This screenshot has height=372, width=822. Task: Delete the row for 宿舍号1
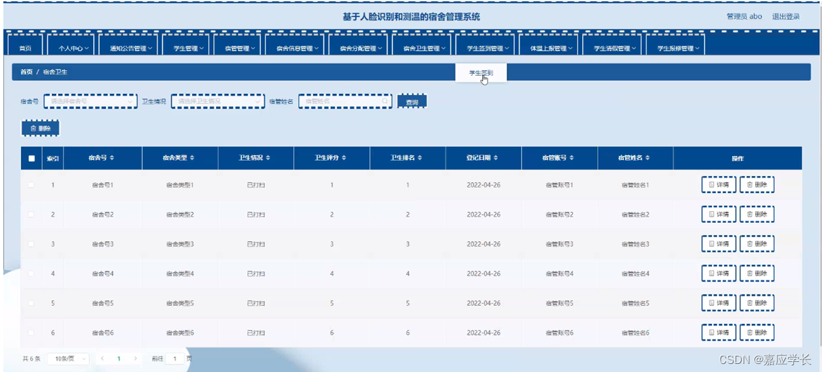(x=756, y=185)
